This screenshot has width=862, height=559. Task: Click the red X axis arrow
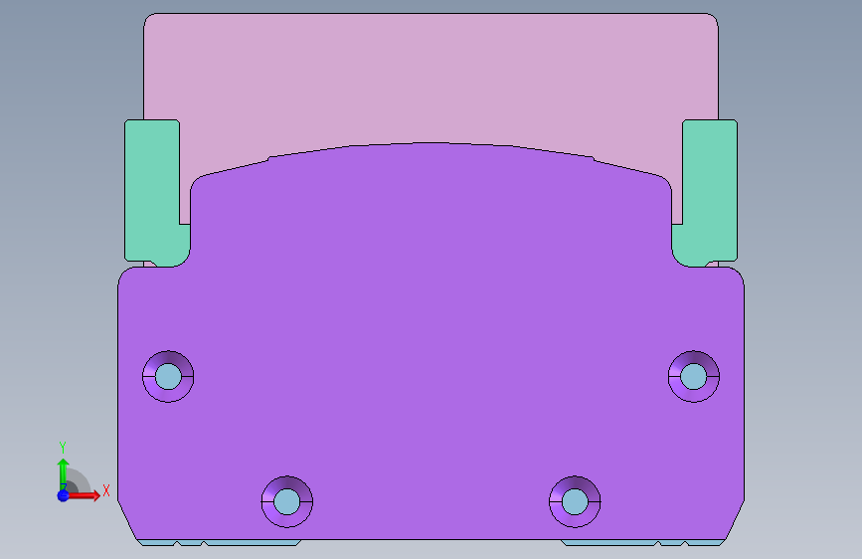(x=85, y=495)
